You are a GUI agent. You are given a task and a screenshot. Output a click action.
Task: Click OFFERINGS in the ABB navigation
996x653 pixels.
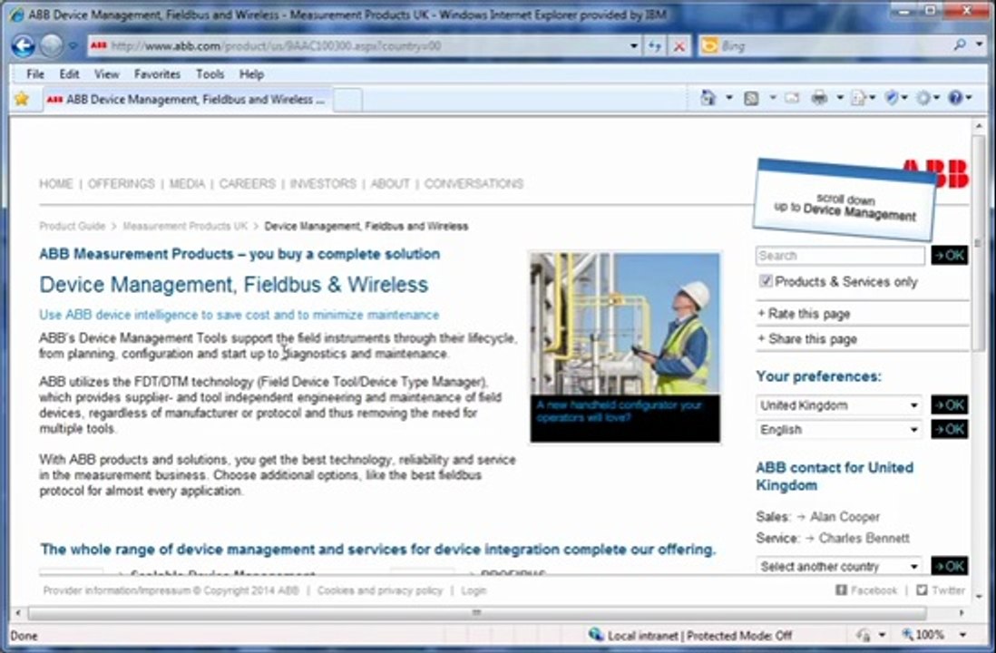click(122, 183)
